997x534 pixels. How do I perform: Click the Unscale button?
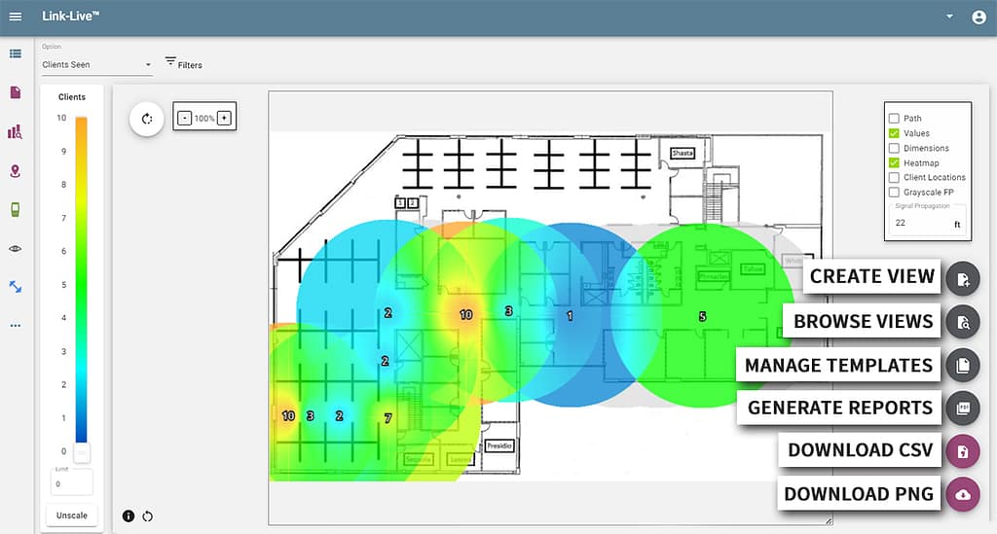71,516
